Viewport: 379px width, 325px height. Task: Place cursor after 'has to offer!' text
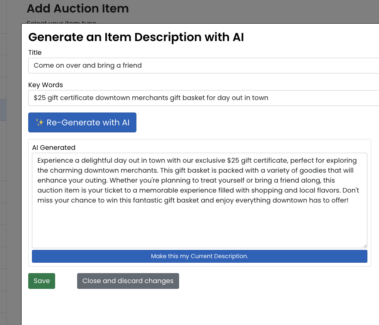tap(349, 200)
